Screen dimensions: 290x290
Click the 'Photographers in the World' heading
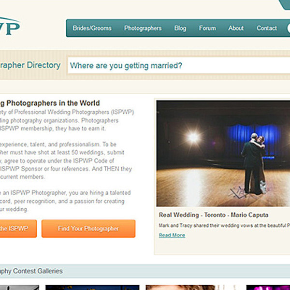click(x=50, y=103)
